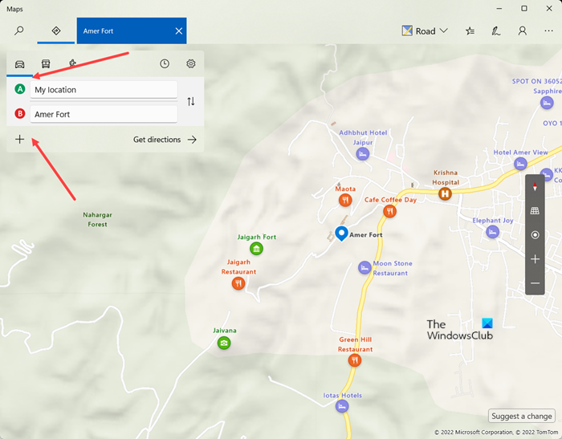Screen dimensions: 562x439
Task: Select the Elephant Joy hotel icon
Action: [492, 232]
